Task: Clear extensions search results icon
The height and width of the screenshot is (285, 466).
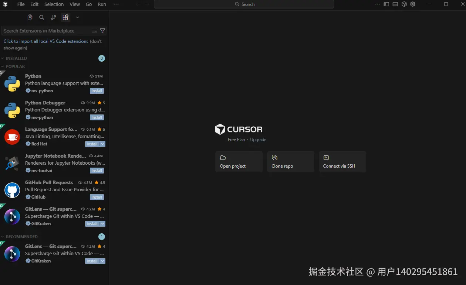Action: tap(94, 31)
